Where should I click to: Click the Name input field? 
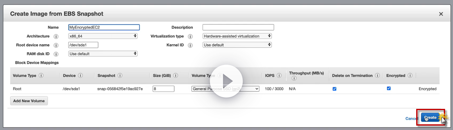(x=104, y=27)
